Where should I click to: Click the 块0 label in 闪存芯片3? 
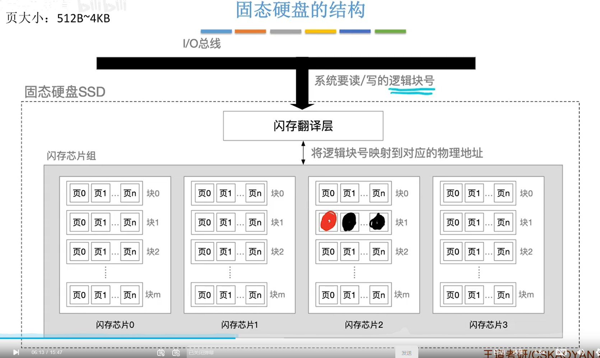pos(526,193)
